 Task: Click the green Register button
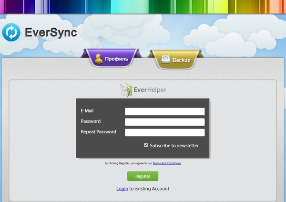coord(143,176)
